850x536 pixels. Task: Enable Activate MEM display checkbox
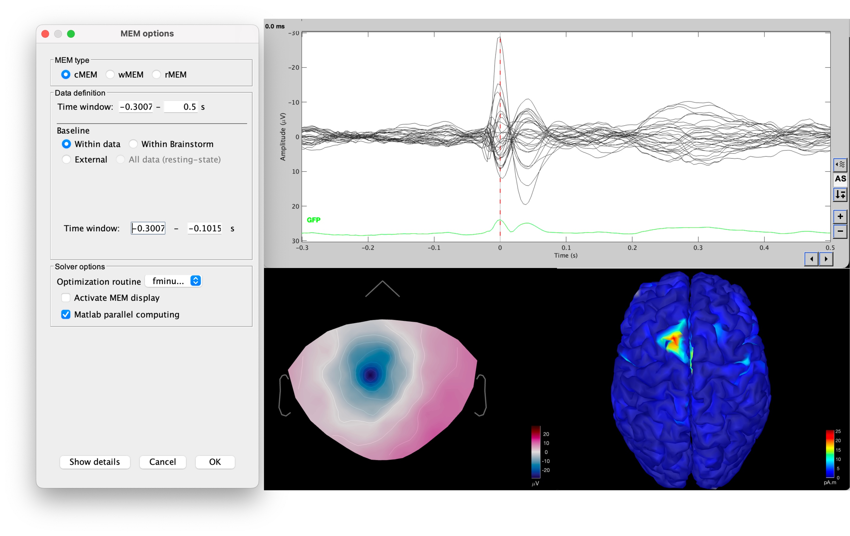66,298
